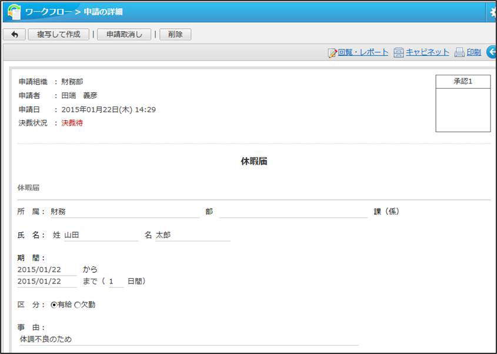This screenshot has width=497, height=354.
Task: Click the empty 課(係) field
Action: click(293, 212)
